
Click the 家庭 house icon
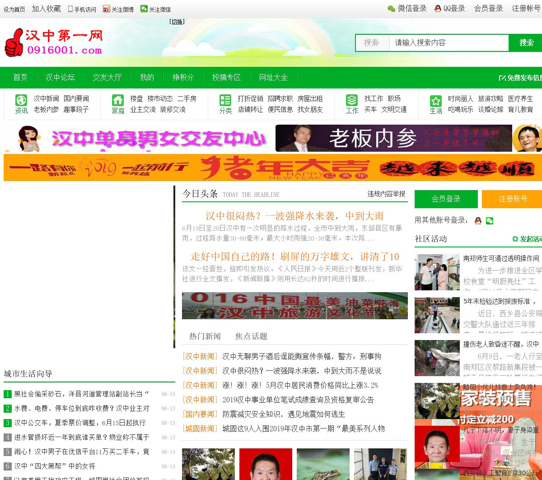[118, 100]
